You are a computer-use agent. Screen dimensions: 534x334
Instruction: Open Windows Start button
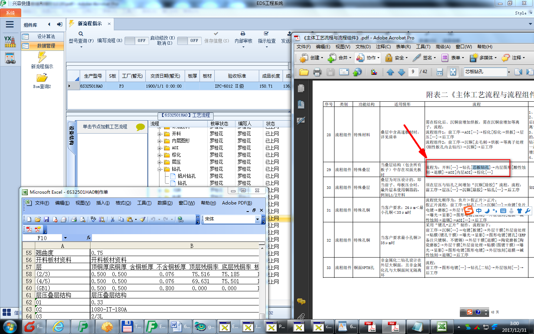[x=10, y=327]
